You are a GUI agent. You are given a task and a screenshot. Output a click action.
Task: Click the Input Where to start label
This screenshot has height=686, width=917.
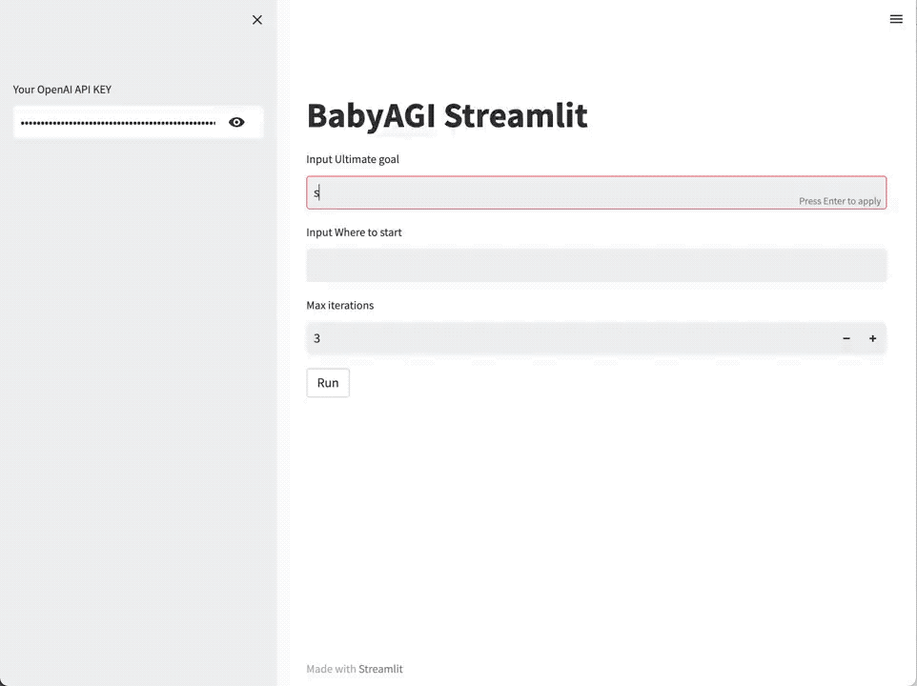tap(360, 232)
